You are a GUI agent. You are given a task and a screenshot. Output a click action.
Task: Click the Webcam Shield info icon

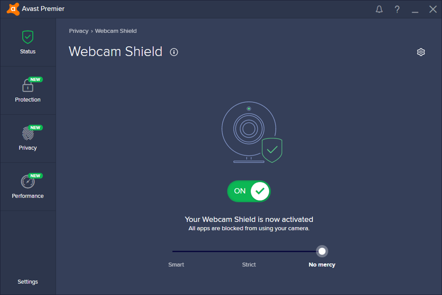[x=174, y=52]
